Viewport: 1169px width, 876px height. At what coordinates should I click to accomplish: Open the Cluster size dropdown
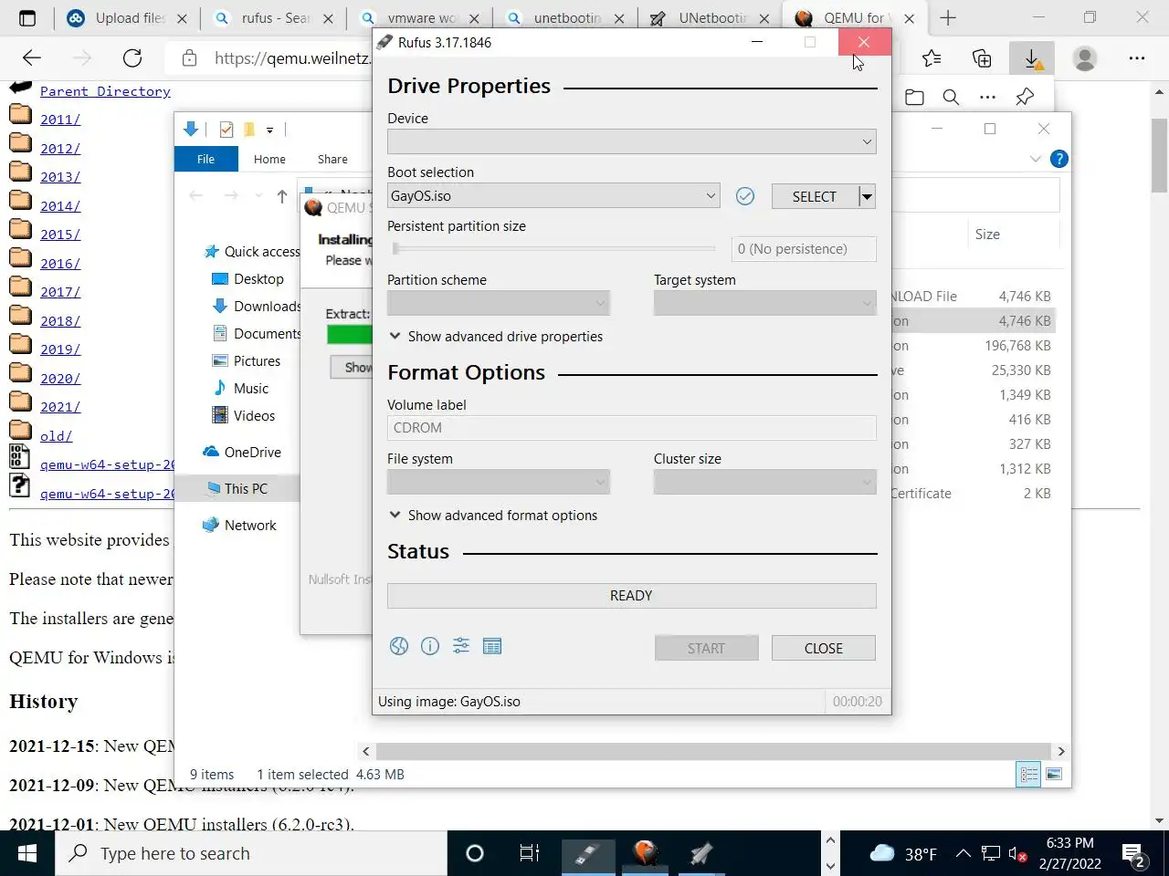(765, 482)
